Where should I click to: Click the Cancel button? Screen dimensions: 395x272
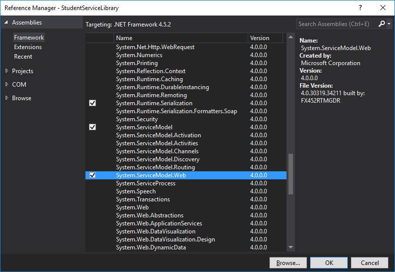(369, 262)
